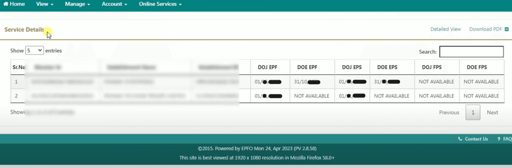Switch to Detailed View
Viewport: 512px width, 168px height.
pos(445,29)
